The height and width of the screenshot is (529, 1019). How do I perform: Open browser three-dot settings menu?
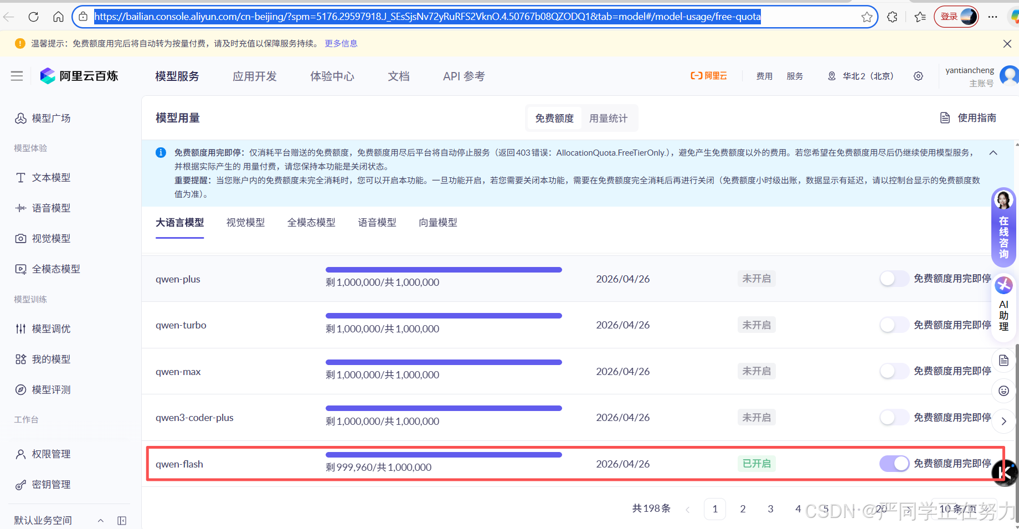coord(992,17)
